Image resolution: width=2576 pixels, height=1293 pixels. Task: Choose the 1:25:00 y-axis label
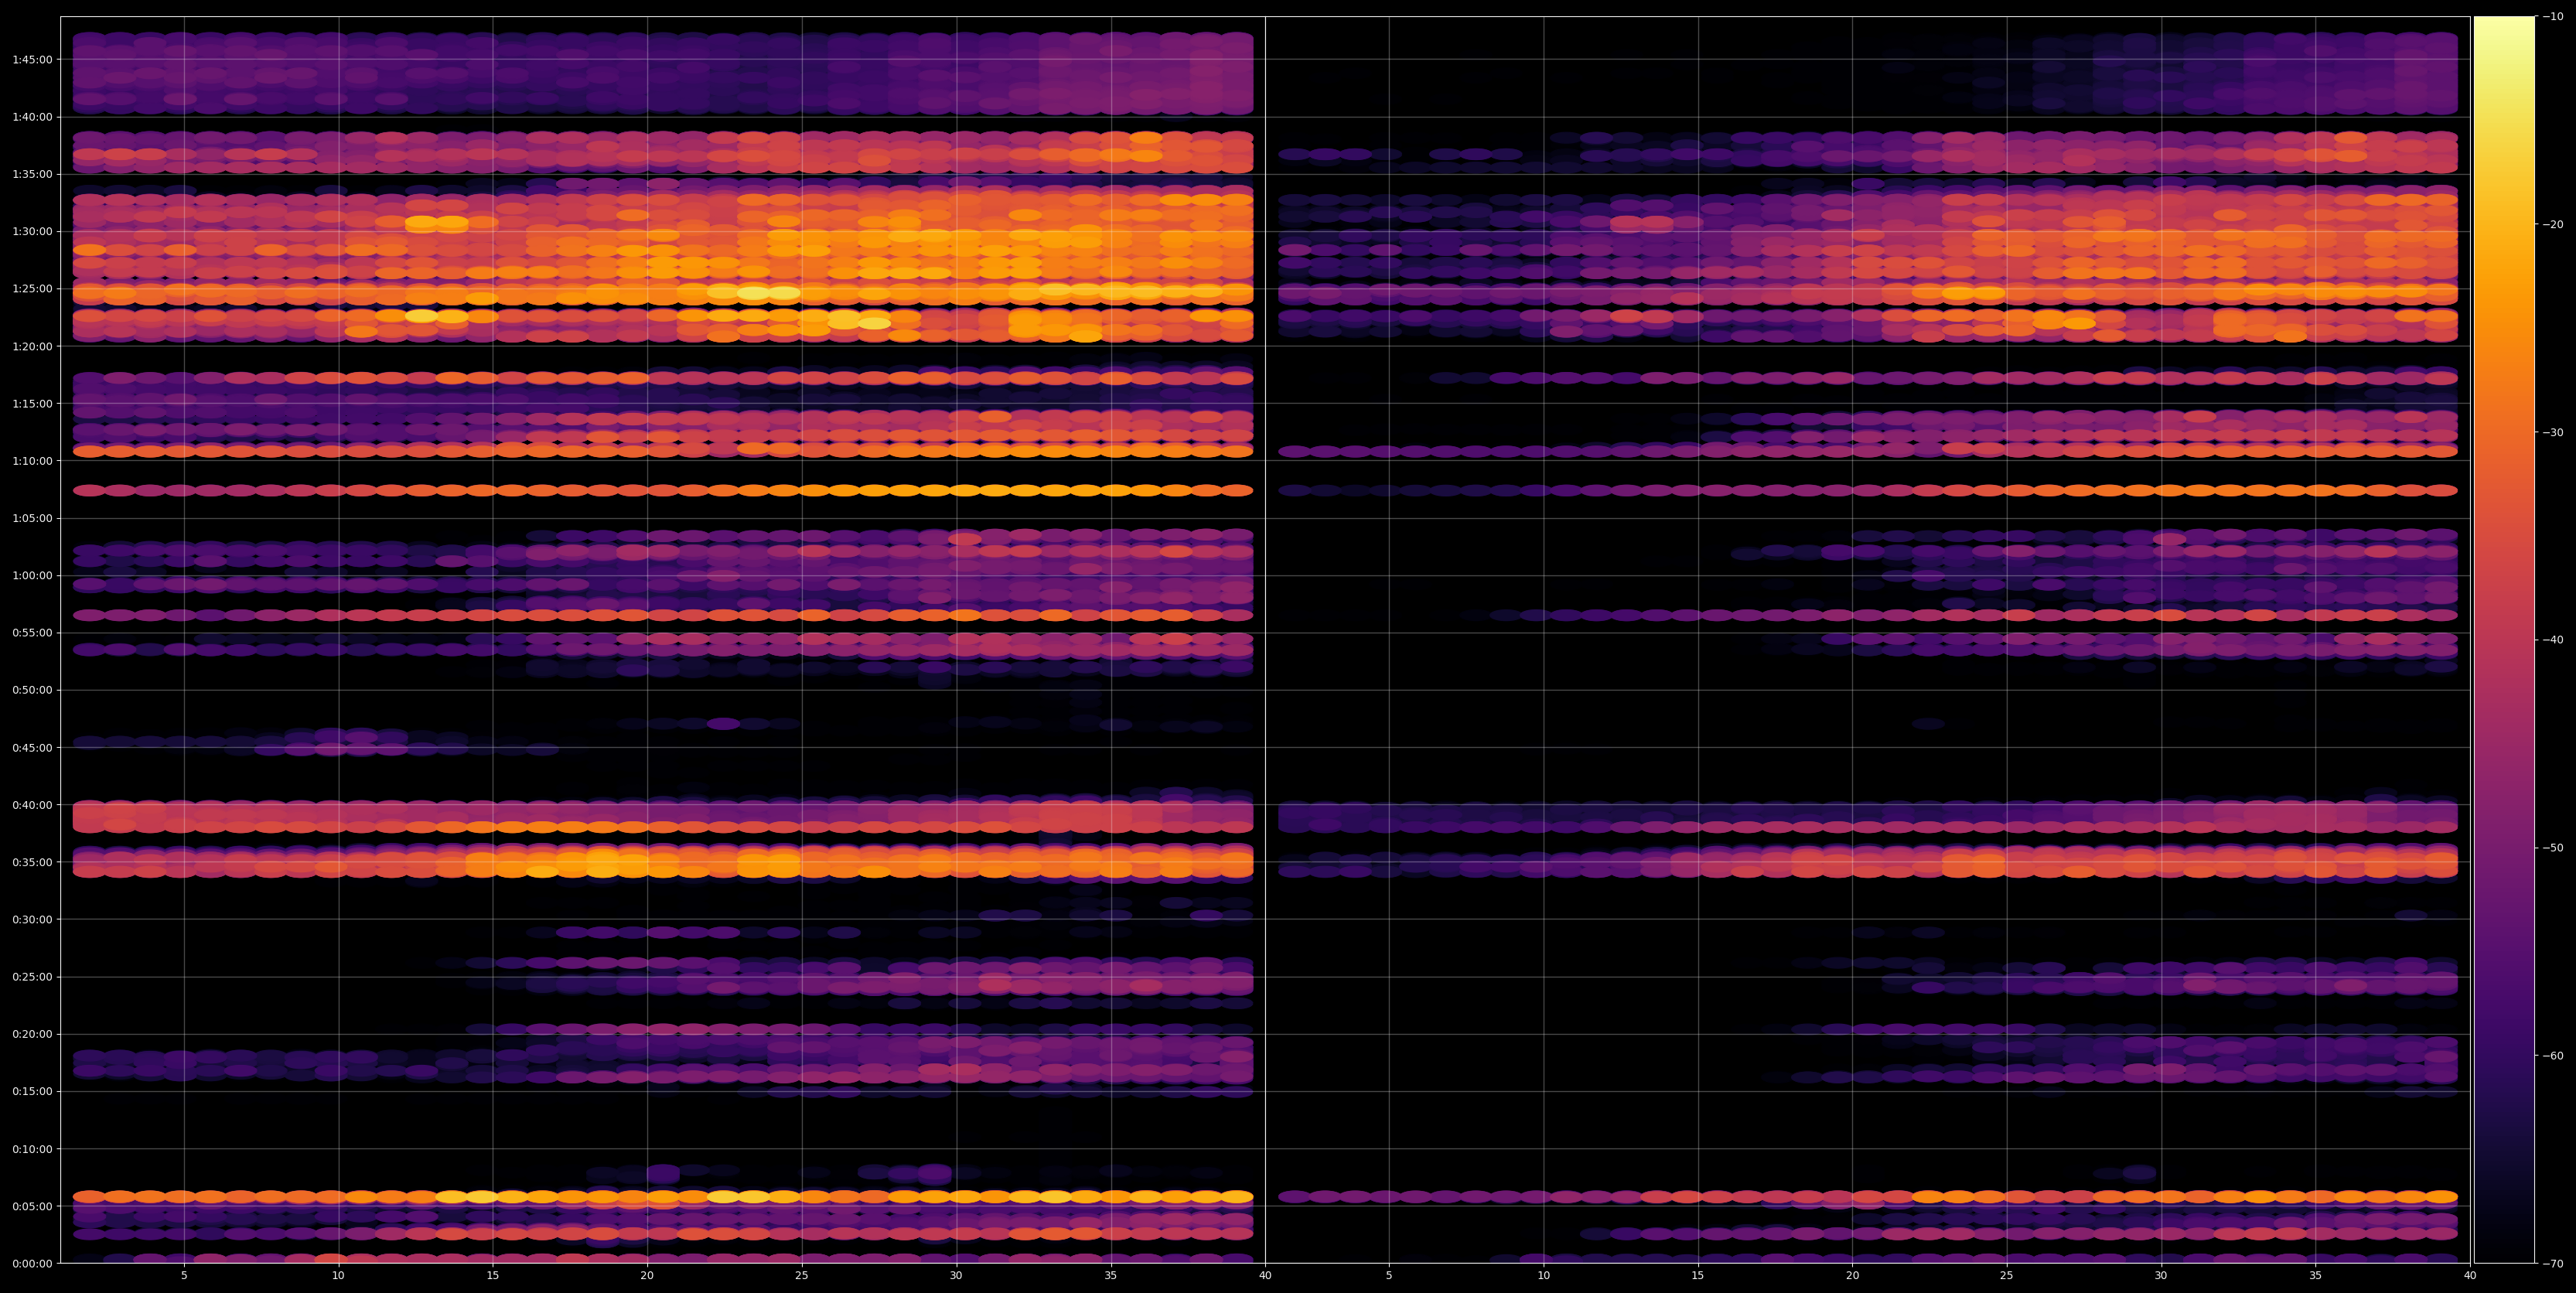coord(32,289)
